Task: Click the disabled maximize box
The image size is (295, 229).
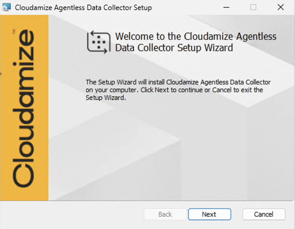Action: [253, 7]
